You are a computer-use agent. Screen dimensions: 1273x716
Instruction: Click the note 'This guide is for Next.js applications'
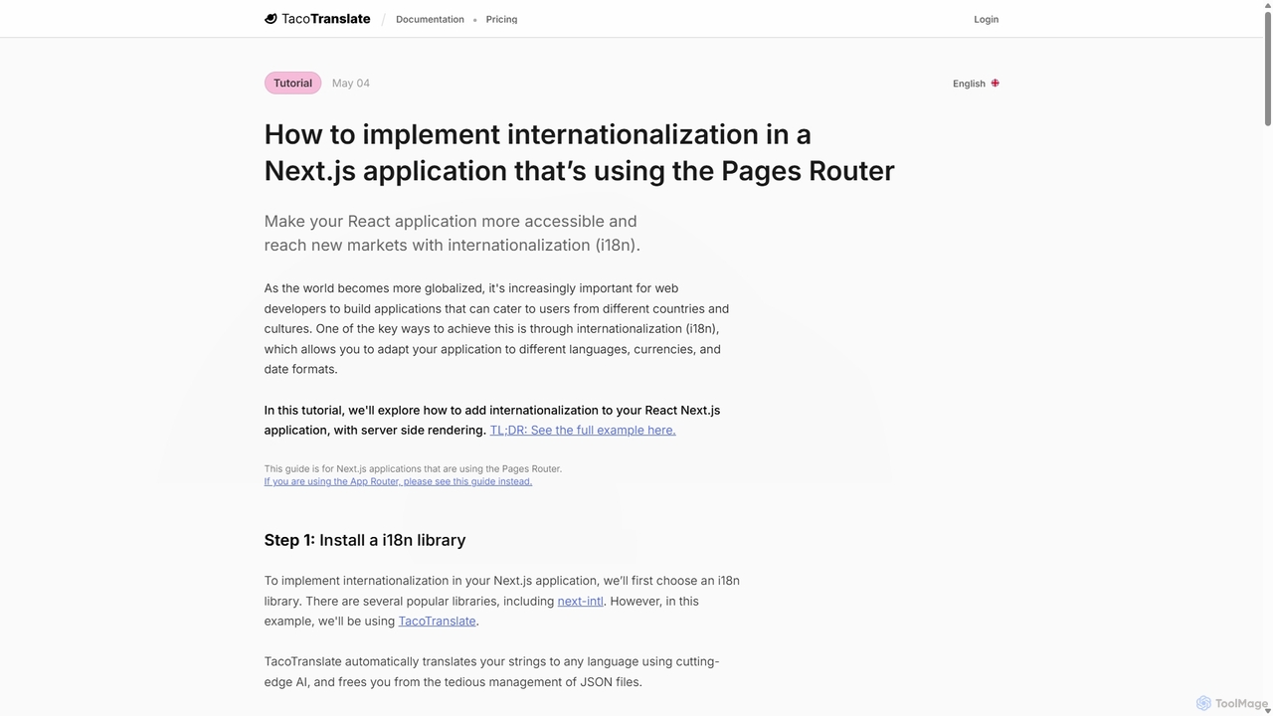(413, 468)
